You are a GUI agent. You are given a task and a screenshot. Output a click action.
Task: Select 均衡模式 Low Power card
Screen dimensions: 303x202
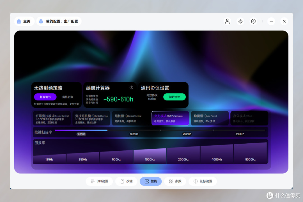tap(210, 118)
